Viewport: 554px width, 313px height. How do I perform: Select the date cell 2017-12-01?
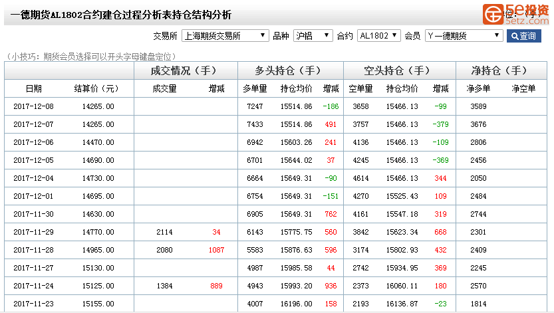click(x=33, y=196)
